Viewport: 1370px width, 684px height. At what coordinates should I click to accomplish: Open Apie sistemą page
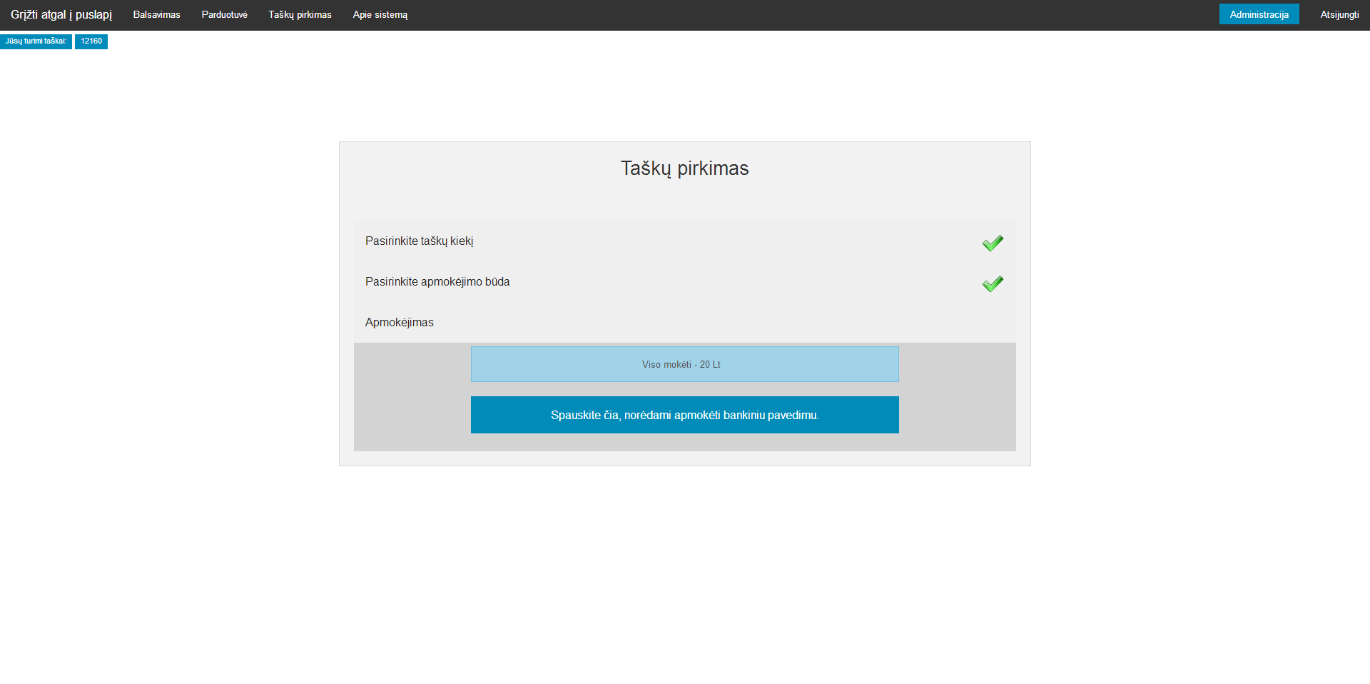point(380,15)
